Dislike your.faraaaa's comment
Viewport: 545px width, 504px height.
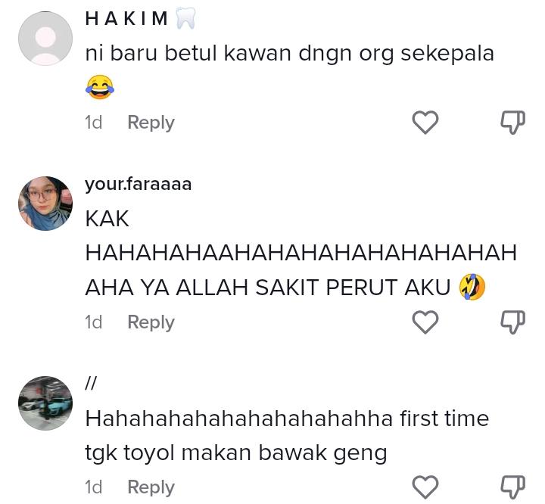512,322
